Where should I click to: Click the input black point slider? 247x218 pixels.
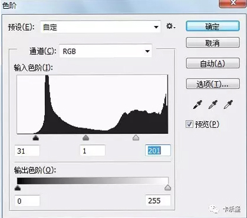(x=35, y=138)
